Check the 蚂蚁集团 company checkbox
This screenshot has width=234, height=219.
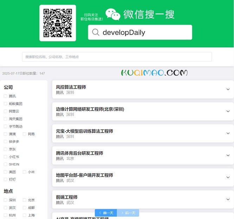[5, 104]
